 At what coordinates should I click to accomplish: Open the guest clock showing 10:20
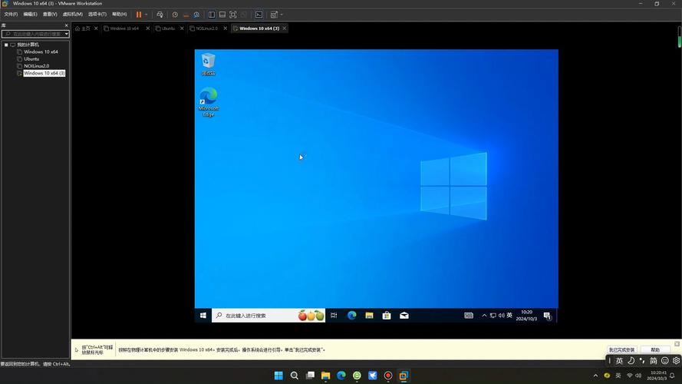tap(526, 315)
